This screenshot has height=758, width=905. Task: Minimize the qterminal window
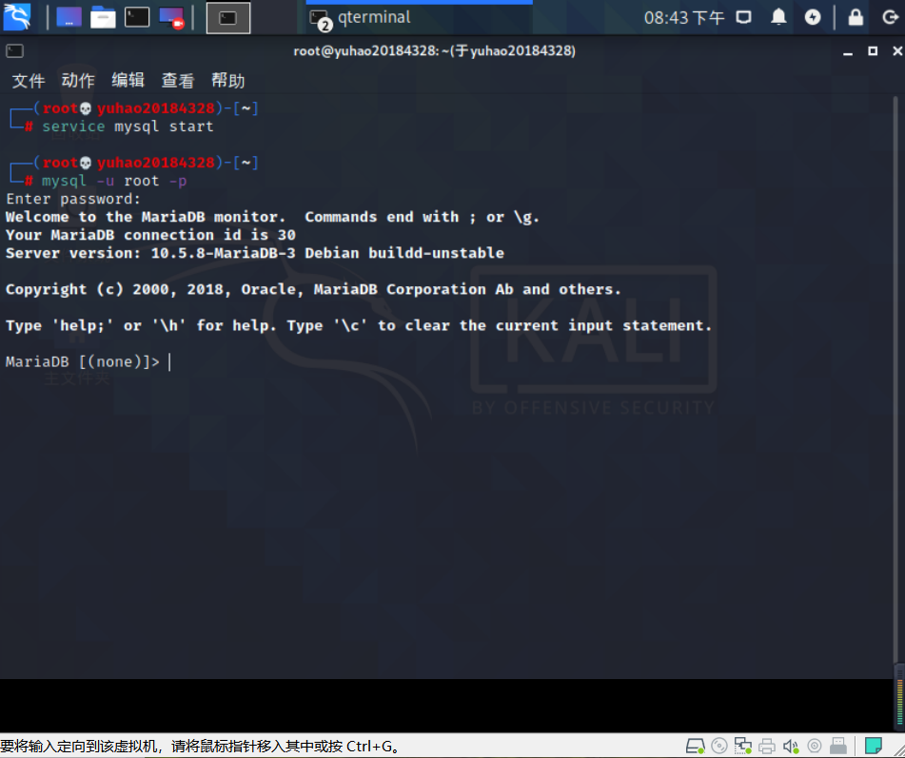point(848,51)
